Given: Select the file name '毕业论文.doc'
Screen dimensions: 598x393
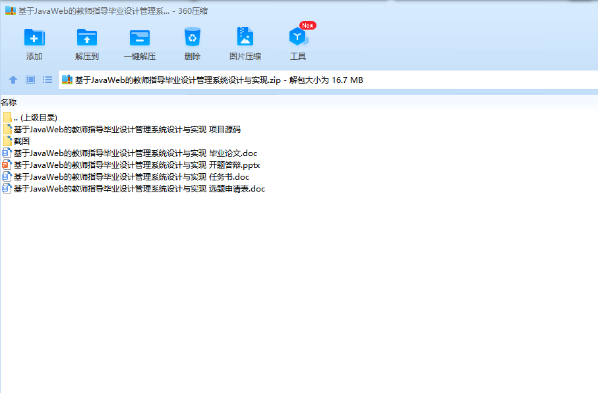Looking at the screenshot, I should pos(135,153).
